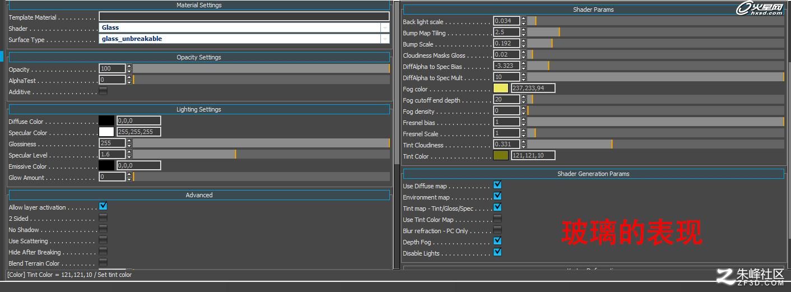Image resolution: width=791 pixels, height=292 pixels.
Task: Click the Specular Level slider bar
Action: 261,154
